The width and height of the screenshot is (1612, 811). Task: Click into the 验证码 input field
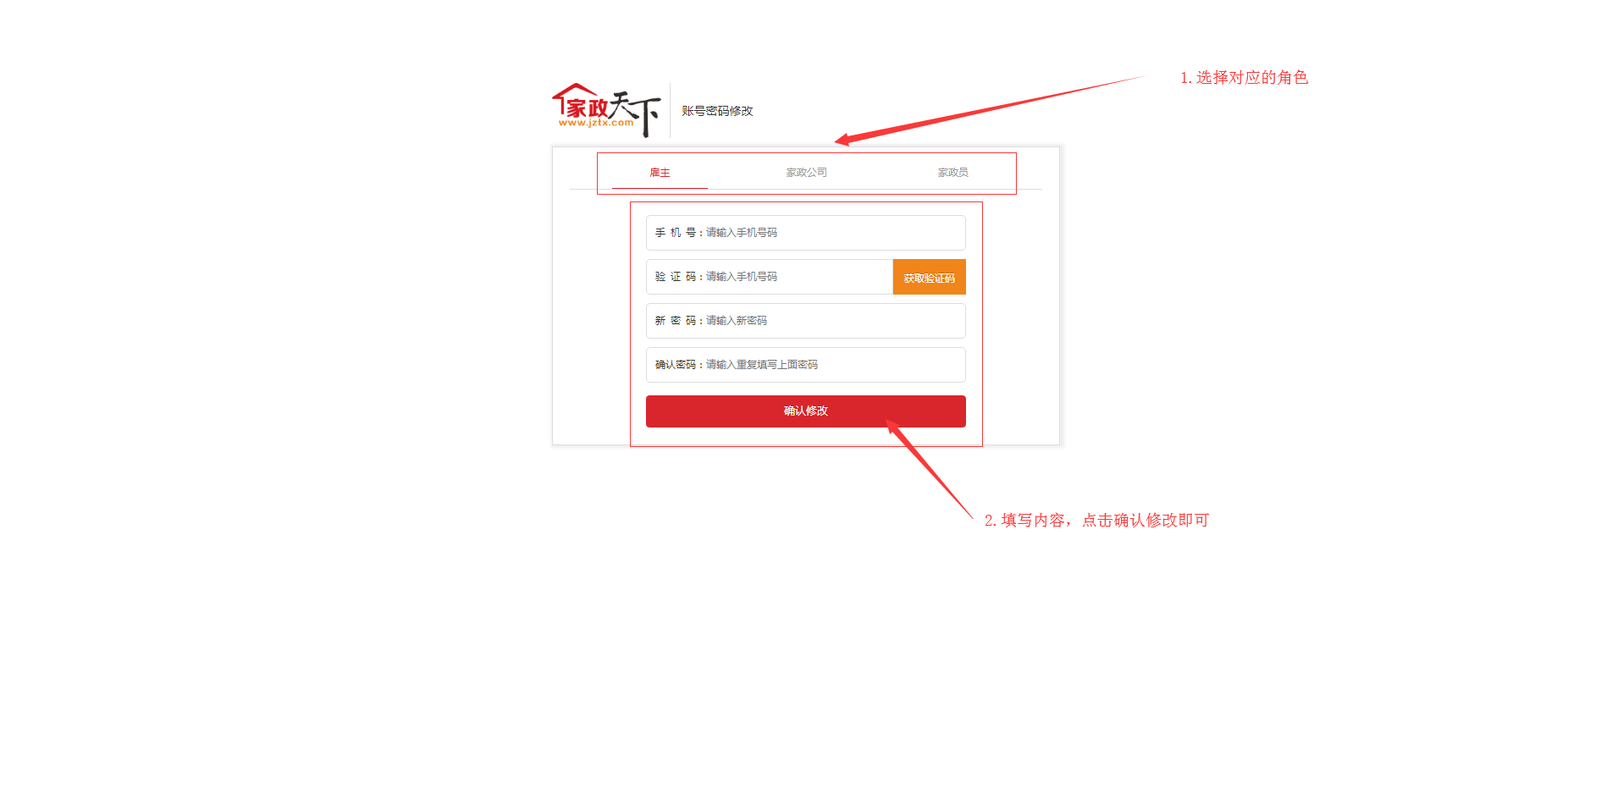pyautogui.click(x=769, y=277)
